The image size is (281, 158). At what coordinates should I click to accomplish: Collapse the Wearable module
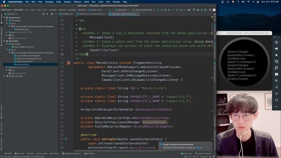point(4,41)
